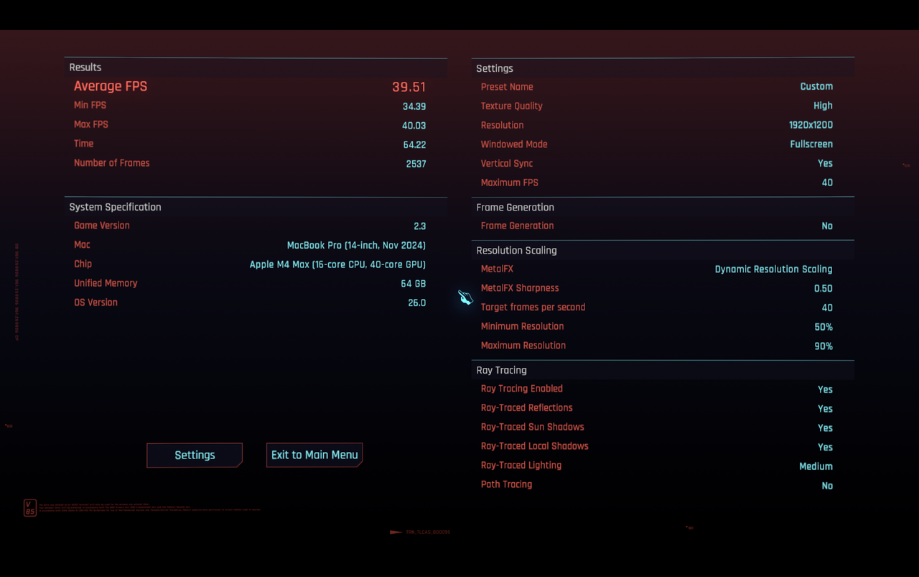Click the Ray-Traced Lighting Medium value
The width and height of the screenshot is (919, 577).
click(x=816, y=466)
